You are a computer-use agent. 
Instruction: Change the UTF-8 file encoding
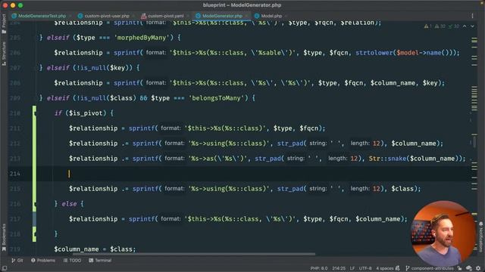[365, 268]
